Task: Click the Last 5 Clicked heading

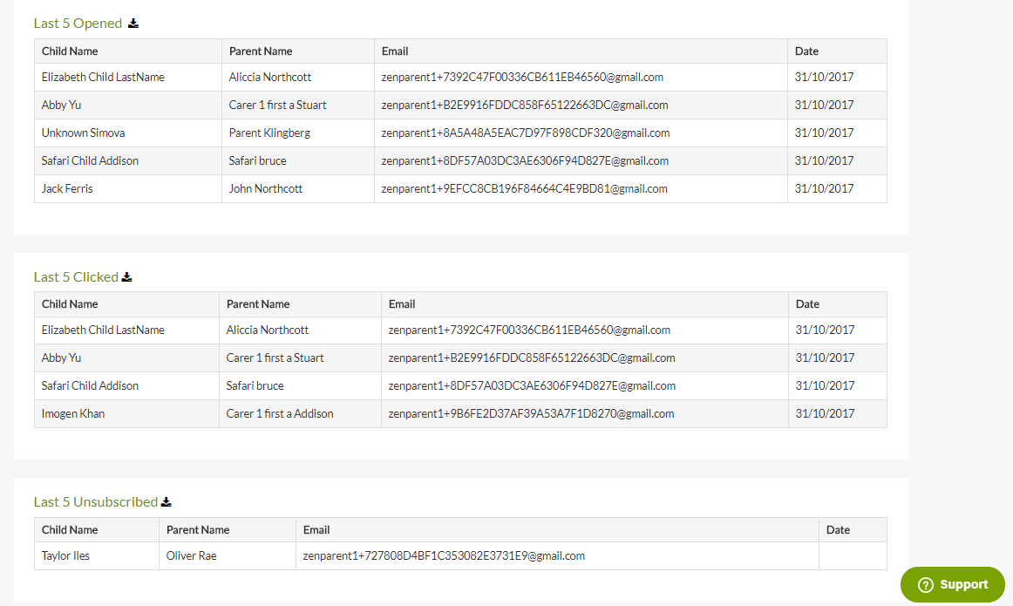Action: tap(76, 277)
